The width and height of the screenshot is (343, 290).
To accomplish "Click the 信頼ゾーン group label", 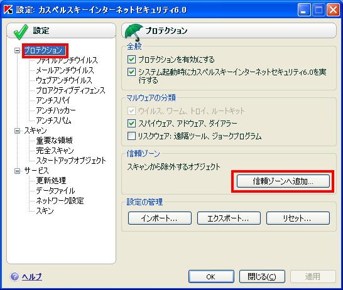I will [143, 154].
